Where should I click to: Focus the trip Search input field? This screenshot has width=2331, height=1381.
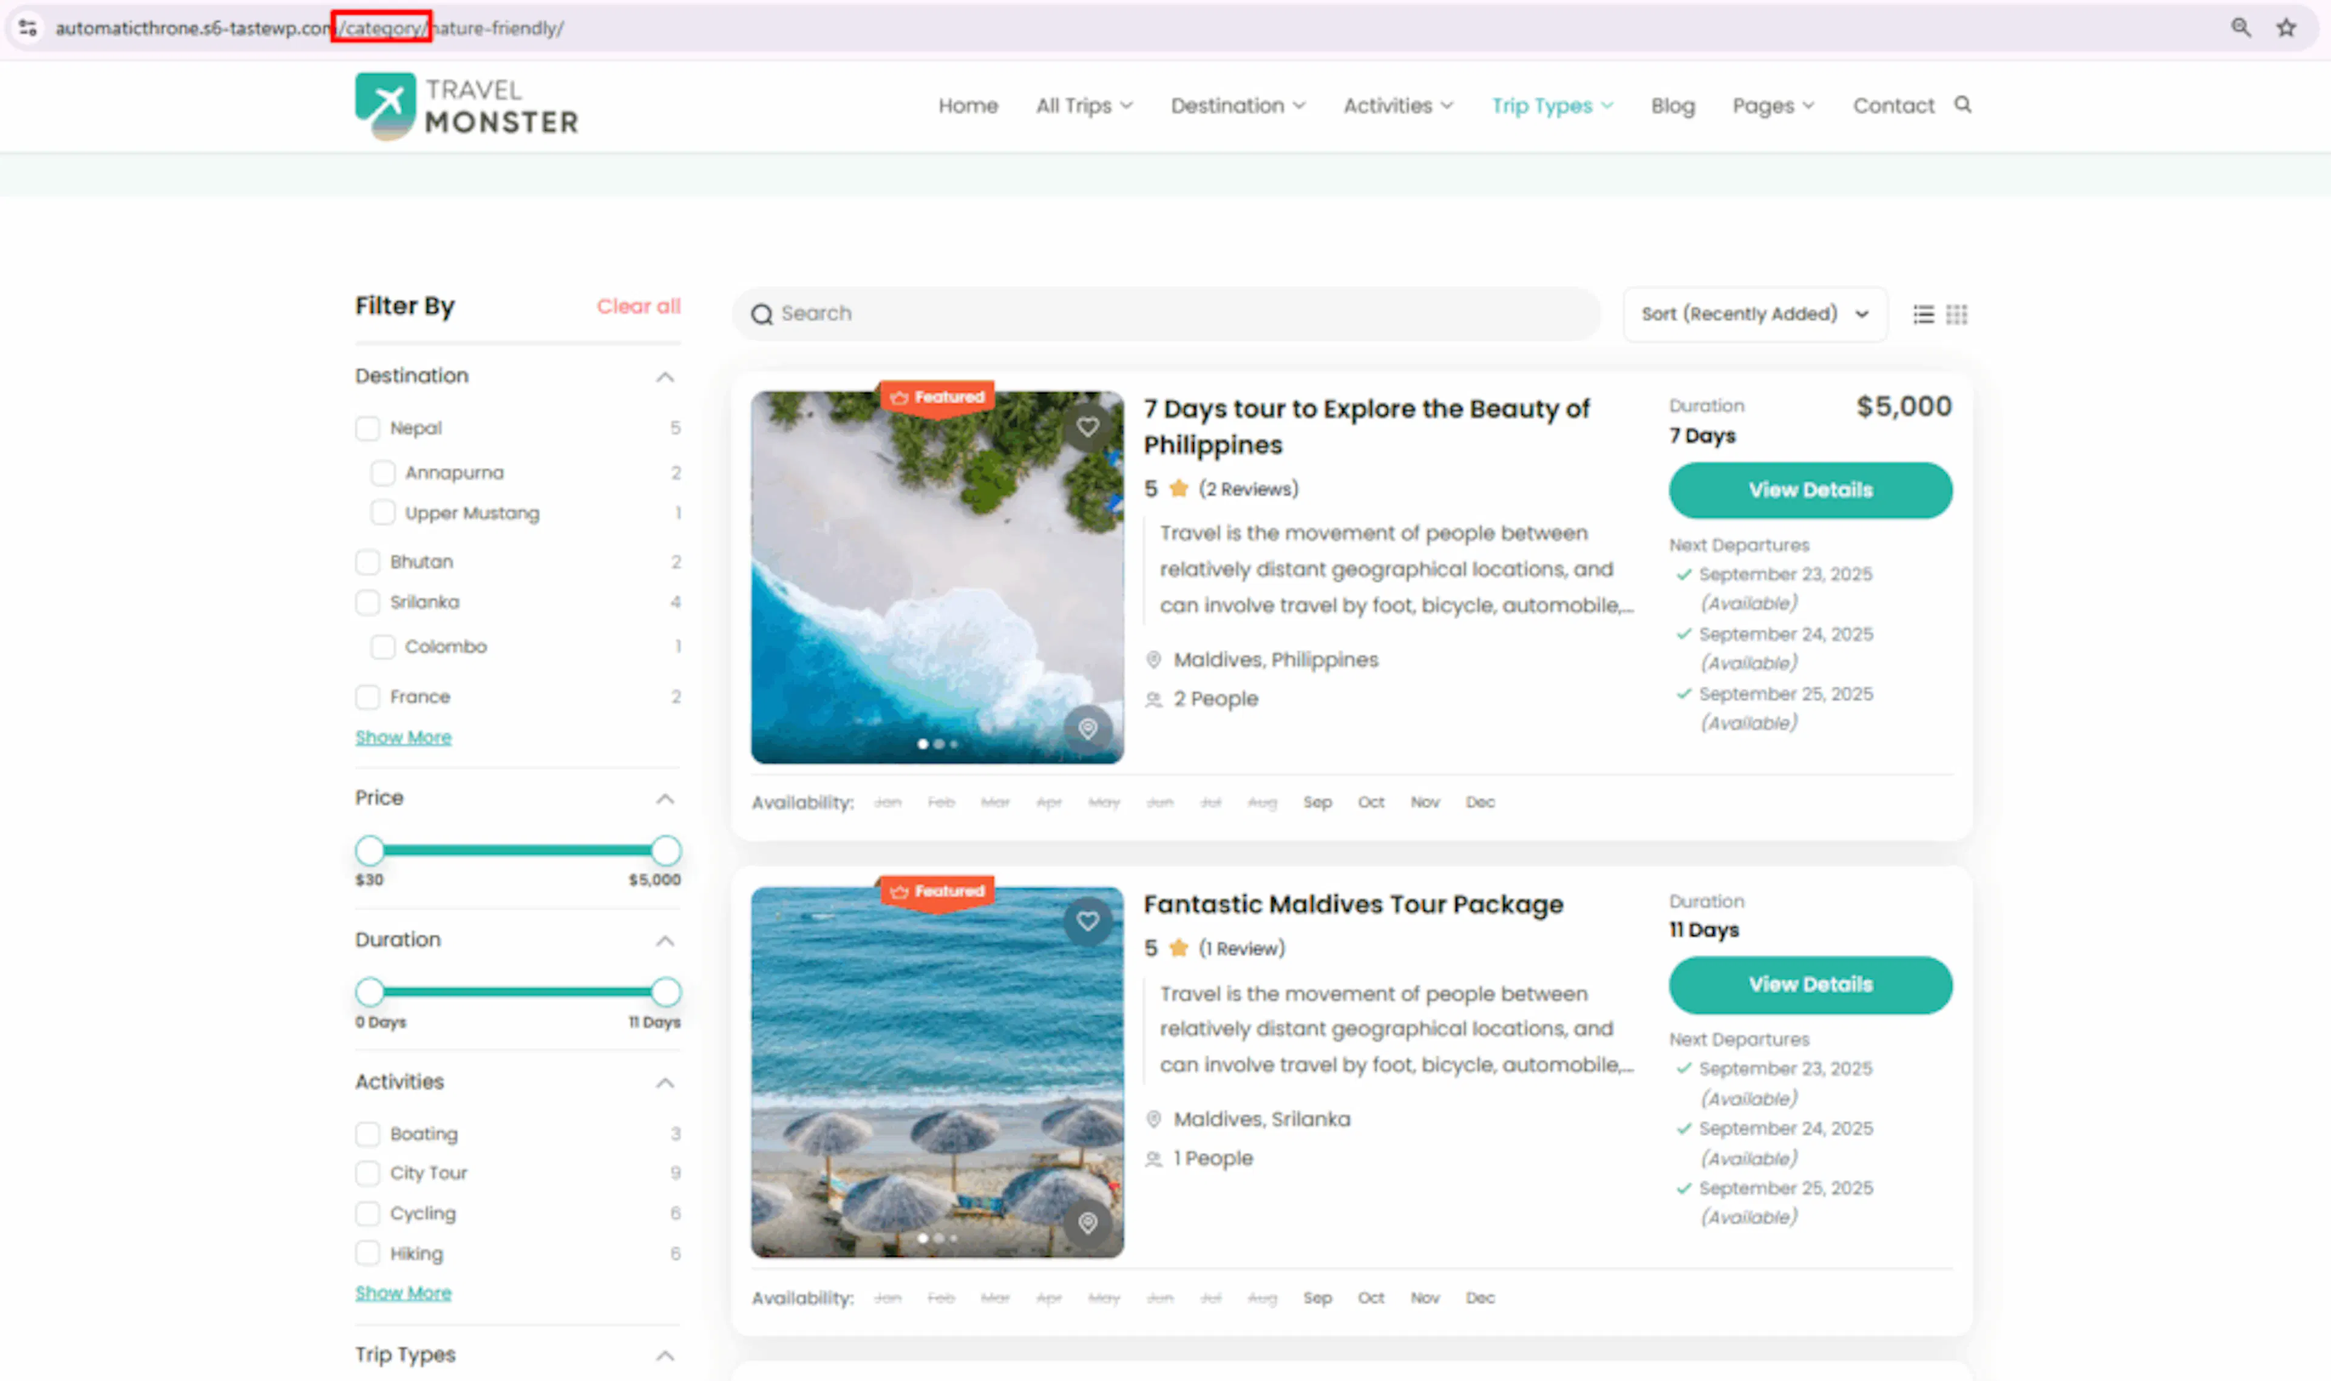(x=1167, y=314)
